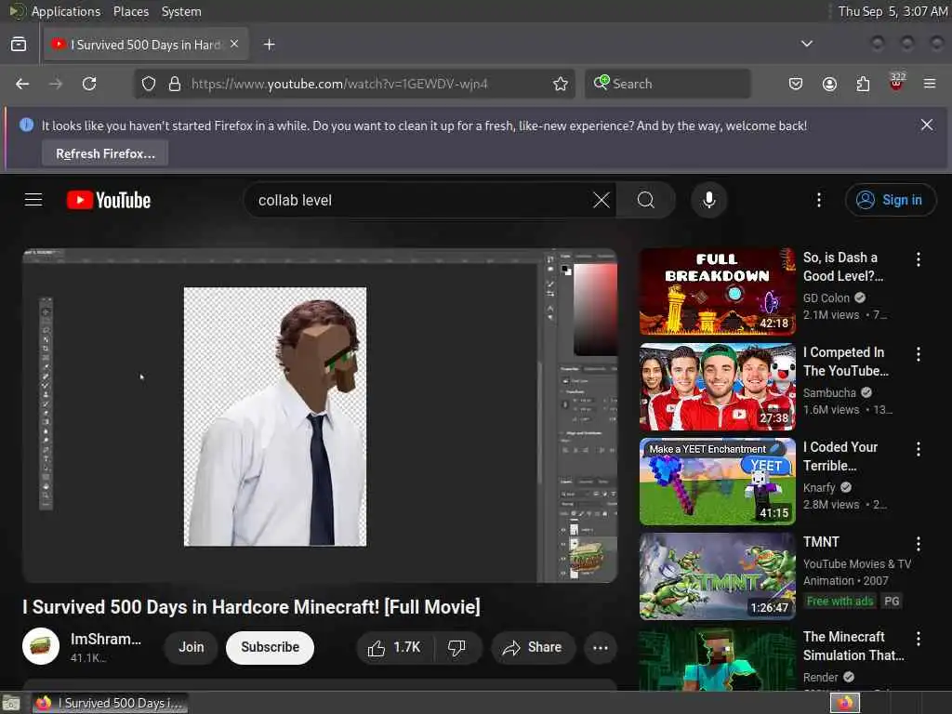Clear the YouTube search text
This screenshot has height=714, width=952.
(x=602, y=200)
